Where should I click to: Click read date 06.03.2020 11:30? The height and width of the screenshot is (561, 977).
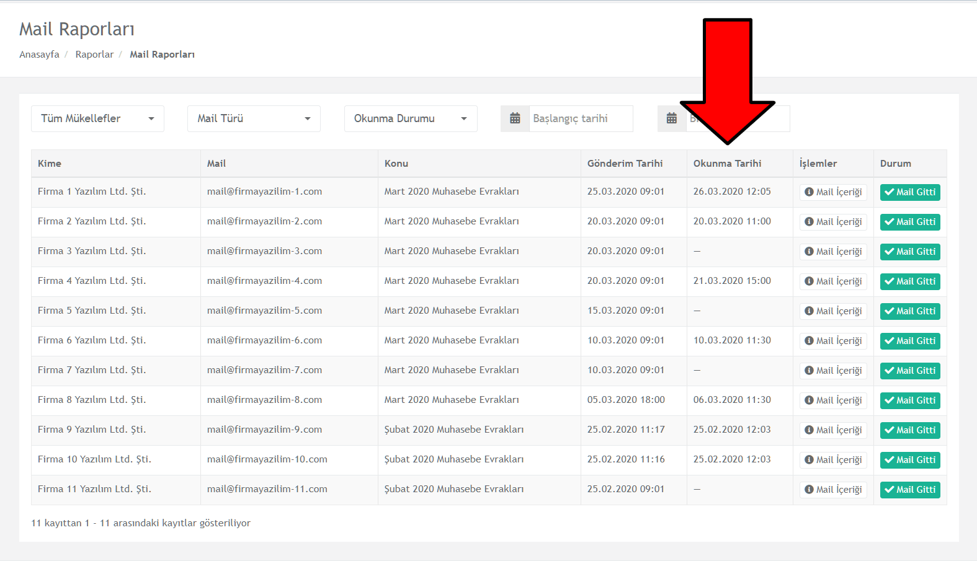(732, 400)
